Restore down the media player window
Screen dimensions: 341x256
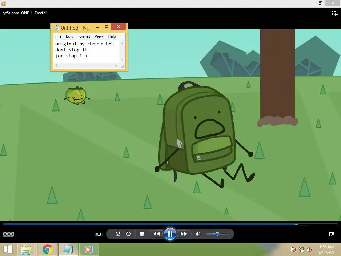320,3
